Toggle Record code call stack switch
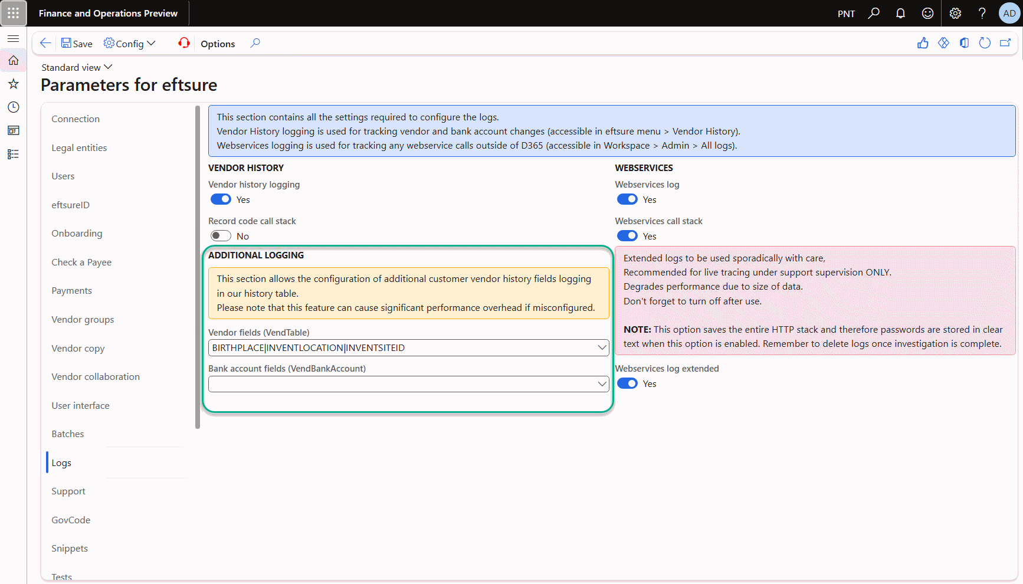 (221, 236)
